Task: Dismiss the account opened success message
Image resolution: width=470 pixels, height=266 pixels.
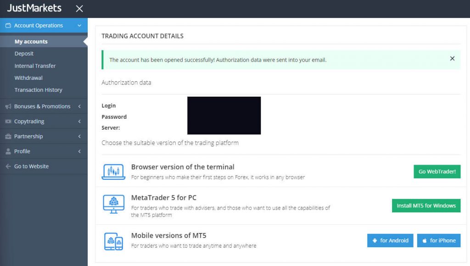Action: point(452,59)
